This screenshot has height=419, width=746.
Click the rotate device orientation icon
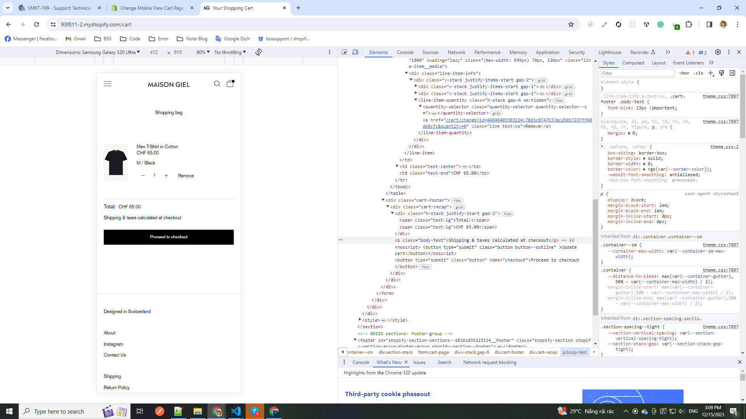pyautogui.click(x=259, y=52)
